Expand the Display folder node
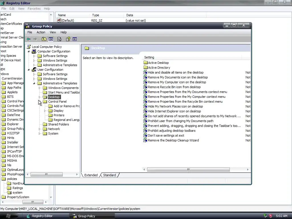 (x=45, y=111)
